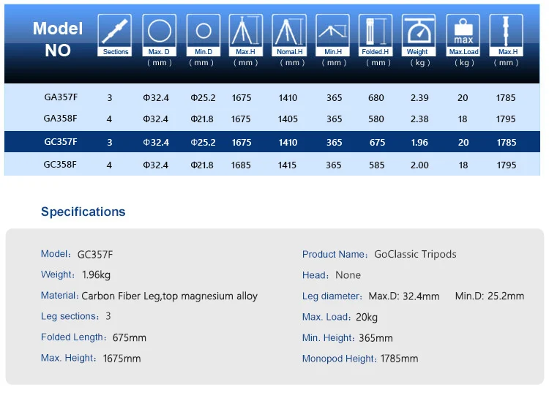The height and width of the screenshot is (393, 549).
Task: Click the Sections leg-segment icon
Action: [x=115, y=35]
